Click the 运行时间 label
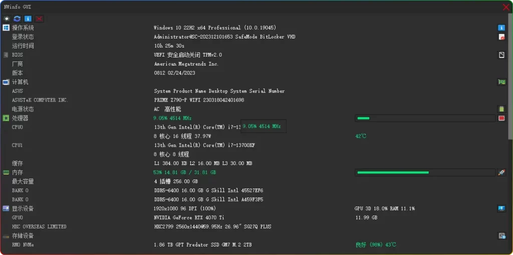The image size is (513, 255). pyautogui.click(x=23, y=45)
